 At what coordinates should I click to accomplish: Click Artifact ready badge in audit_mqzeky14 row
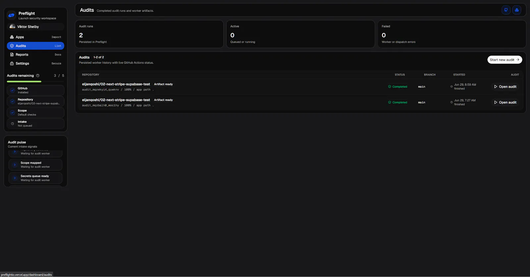coord(163,84)
